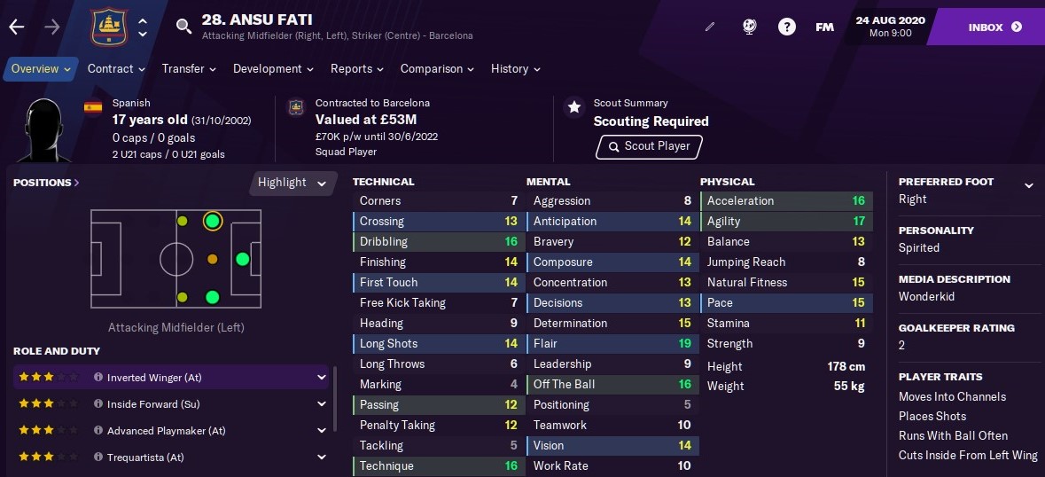Screen dimensions: 1045x477
Task: Click the Scout Player button
Action: pos(649,146)
